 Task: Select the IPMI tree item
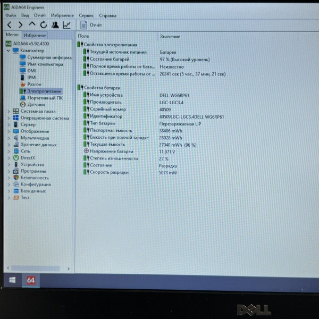coord(28,78)
